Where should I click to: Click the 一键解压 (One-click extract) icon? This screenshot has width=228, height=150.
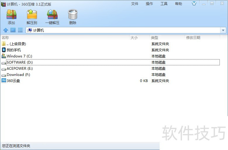click(52, 14)
